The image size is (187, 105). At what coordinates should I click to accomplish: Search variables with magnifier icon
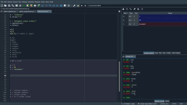pyautogui.click(x=138, y=9)
